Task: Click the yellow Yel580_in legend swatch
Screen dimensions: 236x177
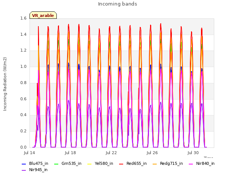Action: (89, 164)
